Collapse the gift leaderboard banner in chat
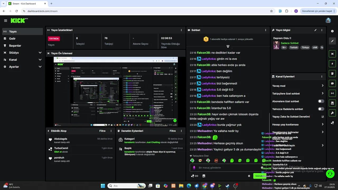Image resolution: width=338 pixels, height=190 pixels. coord(228,46)
